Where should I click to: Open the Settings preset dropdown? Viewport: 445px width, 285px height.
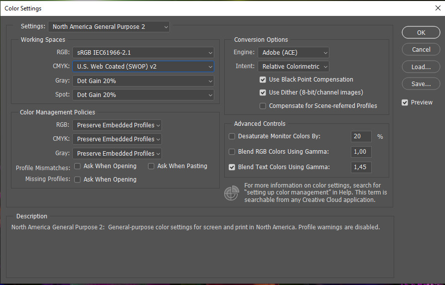[x=109, y=26]
